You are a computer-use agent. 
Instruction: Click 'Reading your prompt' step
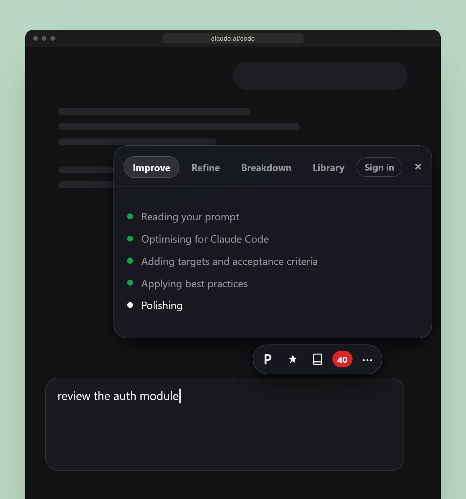[190, 217]
